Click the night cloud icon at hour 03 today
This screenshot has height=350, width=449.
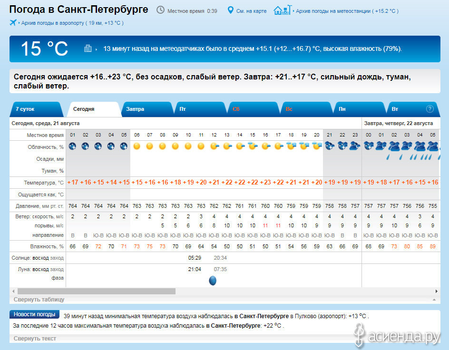pyautogui.click(x=98, y=146)
